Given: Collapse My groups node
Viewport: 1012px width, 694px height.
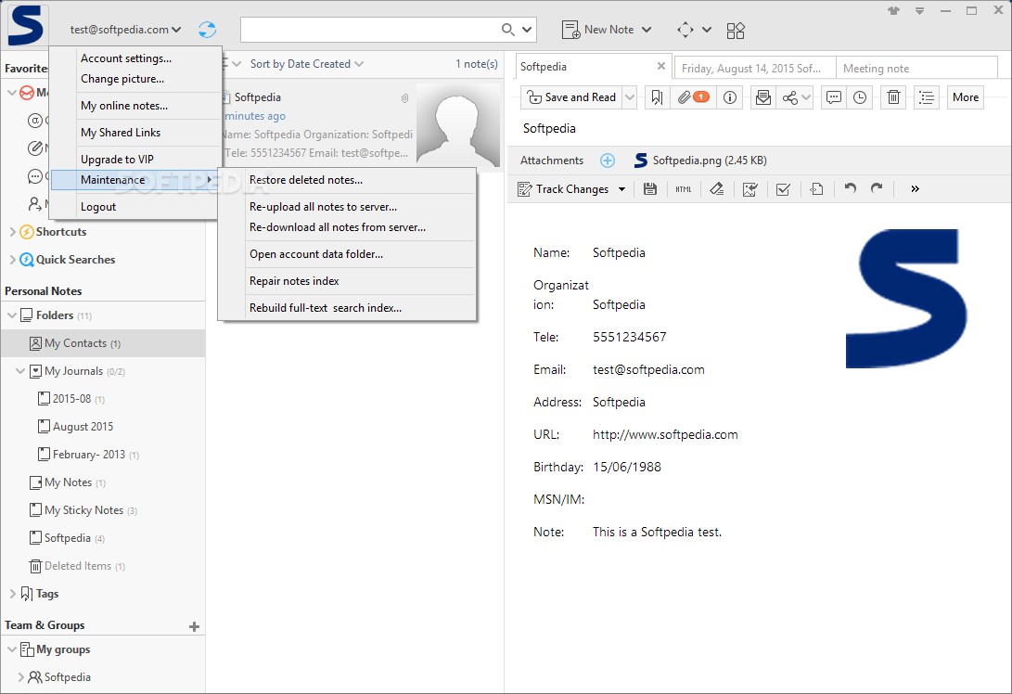Looking at the screenshot, I should point(12,649).
